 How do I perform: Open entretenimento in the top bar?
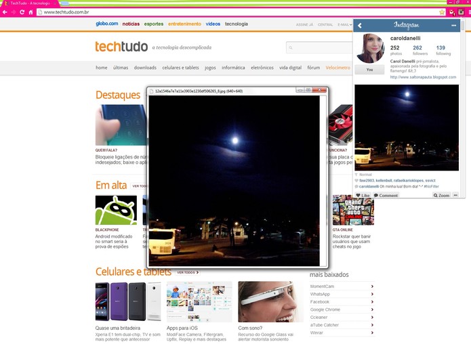coord(184,24)
